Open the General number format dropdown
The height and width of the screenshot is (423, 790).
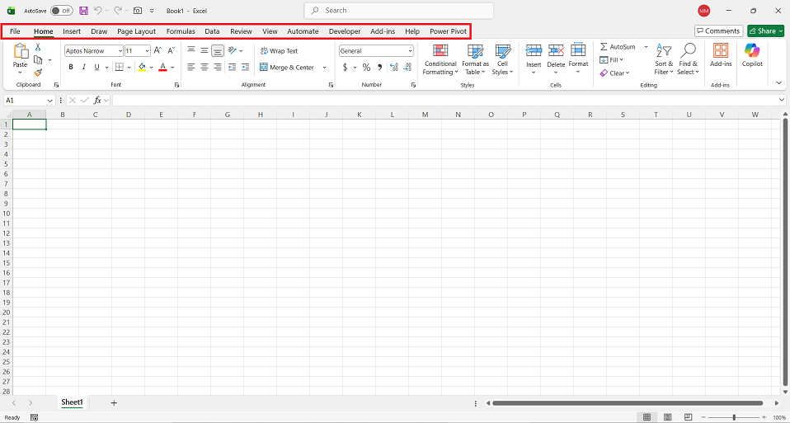pos(410,51)
